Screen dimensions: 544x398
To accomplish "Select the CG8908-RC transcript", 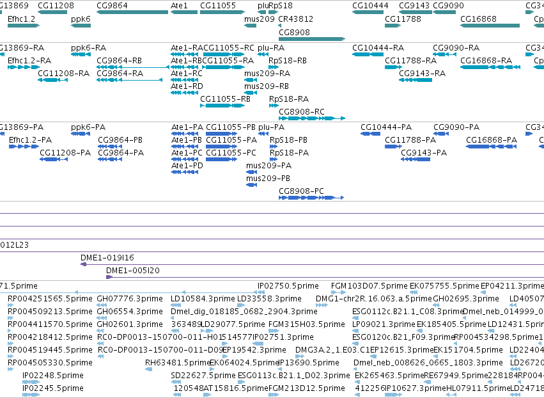I will tap(312, 118).
